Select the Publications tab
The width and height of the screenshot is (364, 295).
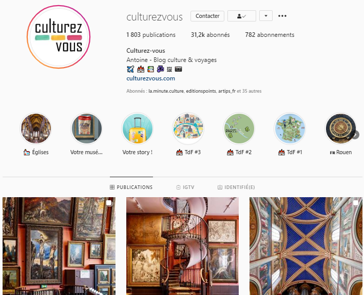point(131,187)
